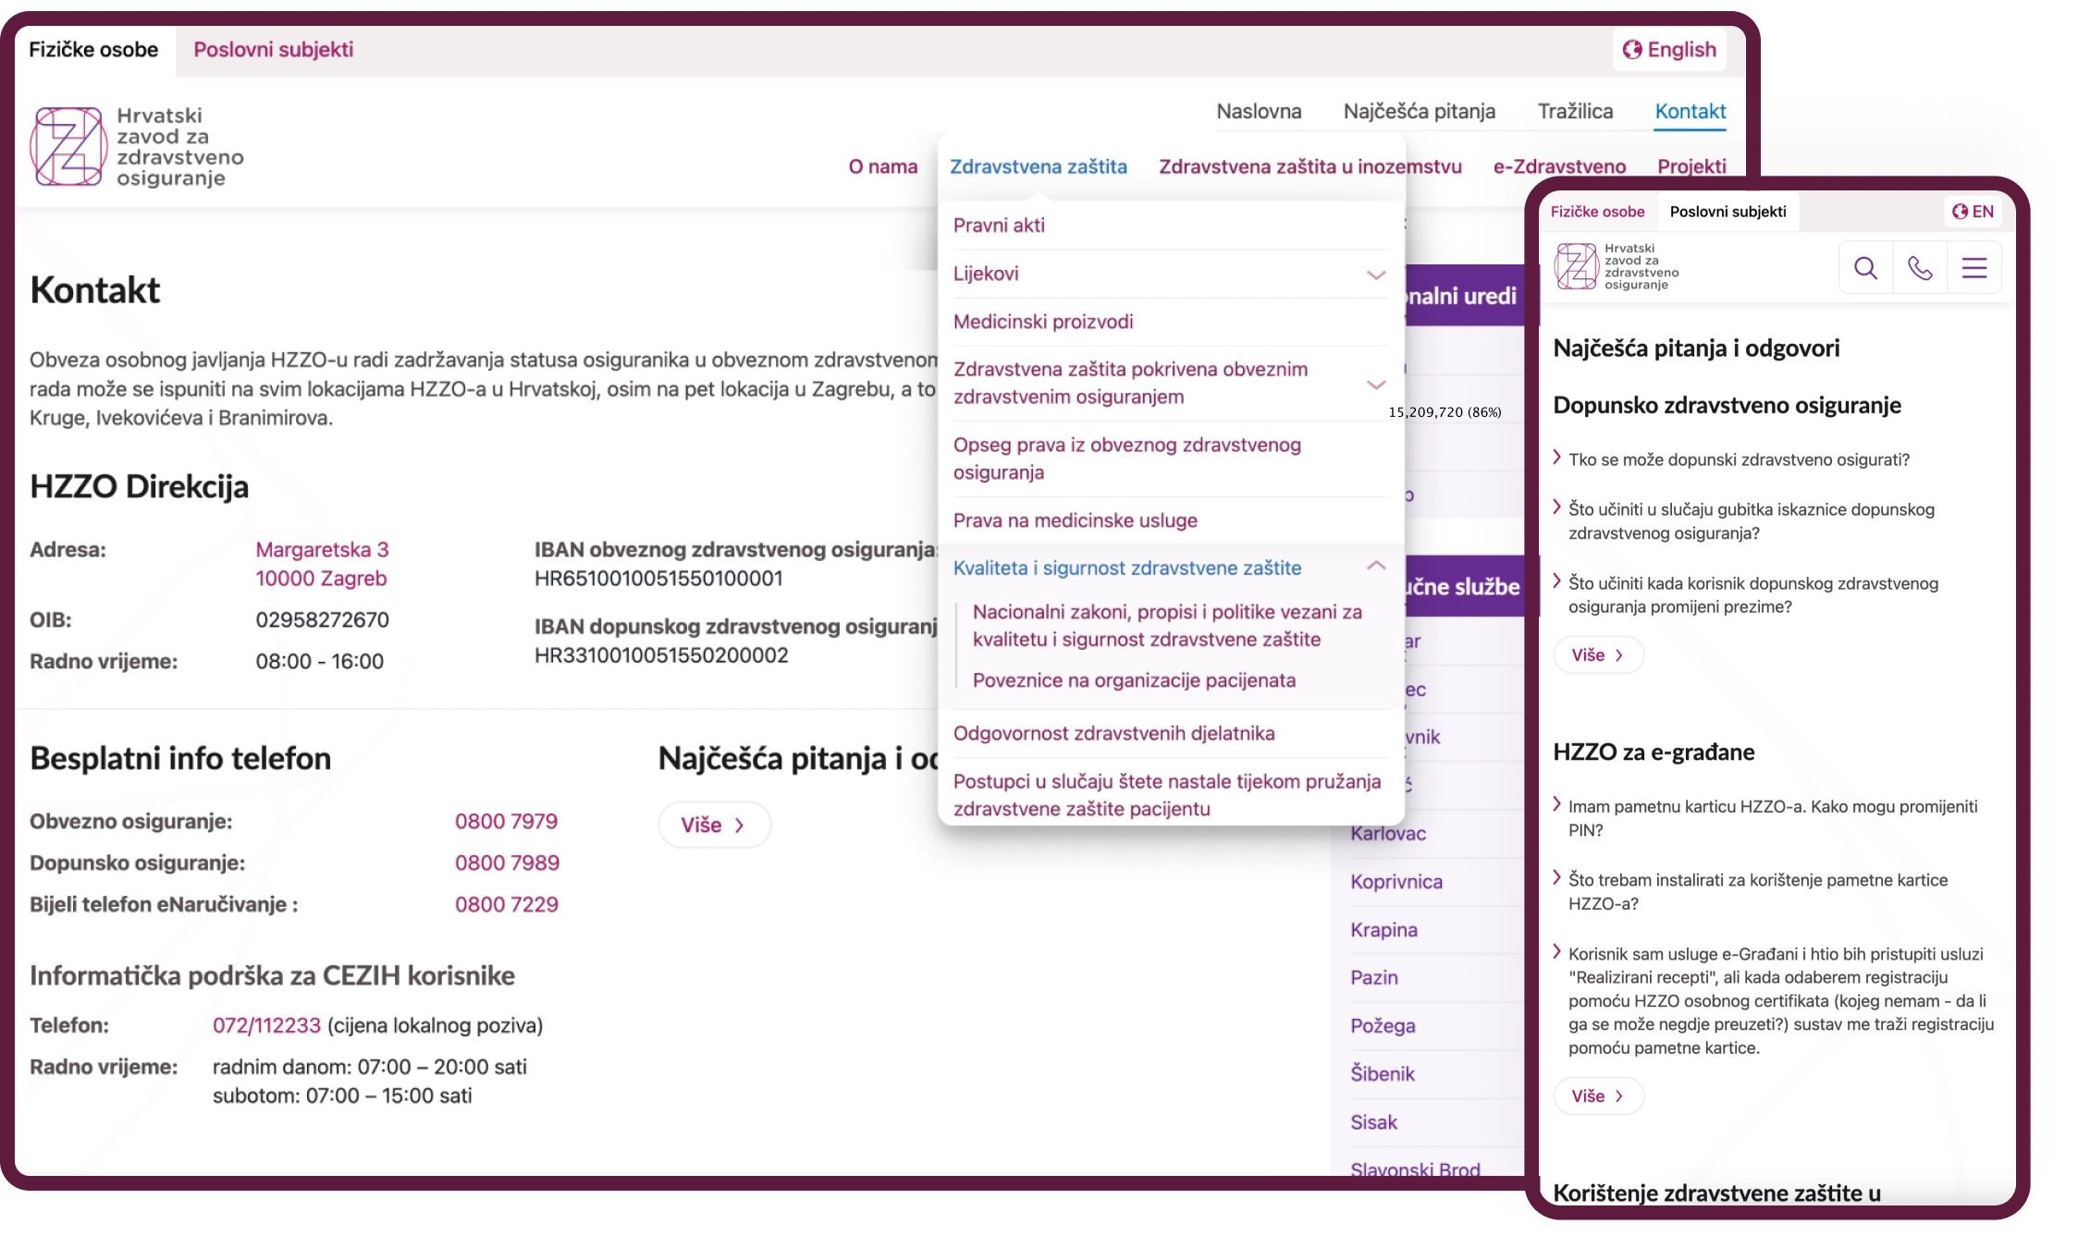Open the O nama navigation menu
2078x1248 pixels.
882,167
